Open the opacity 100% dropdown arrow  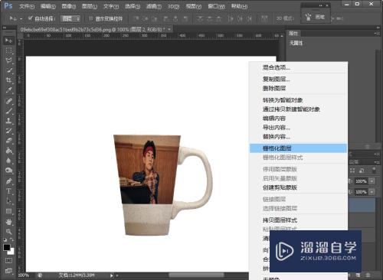tap(372, 181)
